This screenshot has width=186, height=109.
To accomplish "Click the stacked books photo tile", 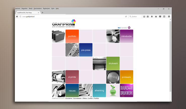I will coord(86,90).
